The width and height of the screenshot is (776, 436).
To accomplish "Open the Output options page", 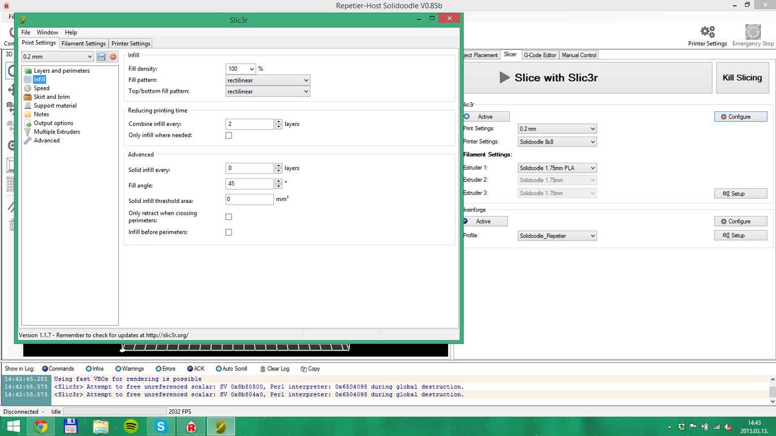I will [53, 123].
